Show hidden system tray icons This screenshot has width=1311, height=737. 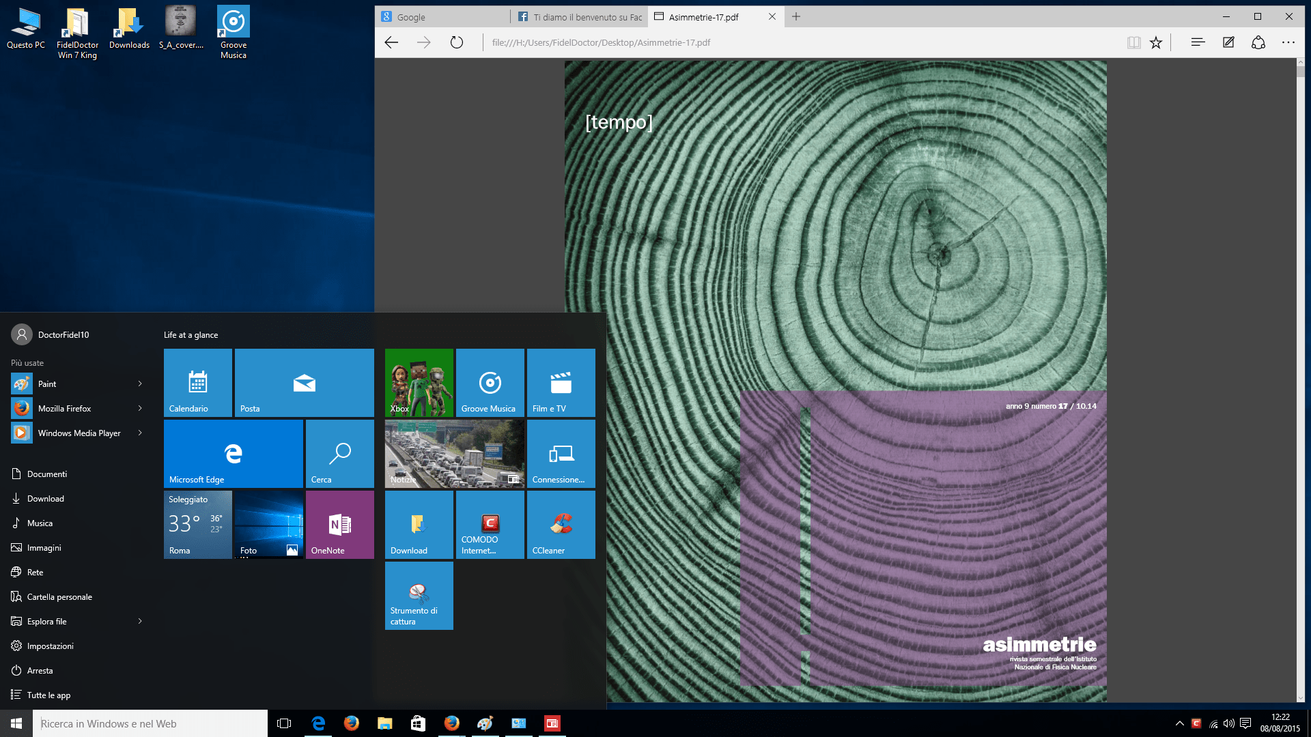tap(1179, 723)
